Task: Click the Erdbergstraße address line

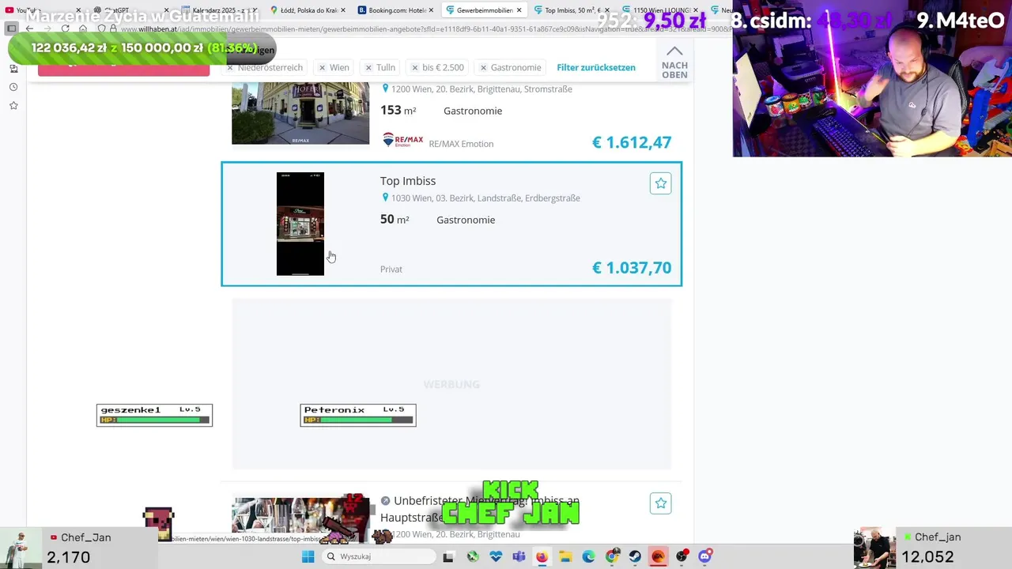Action: tap(485, 198)
